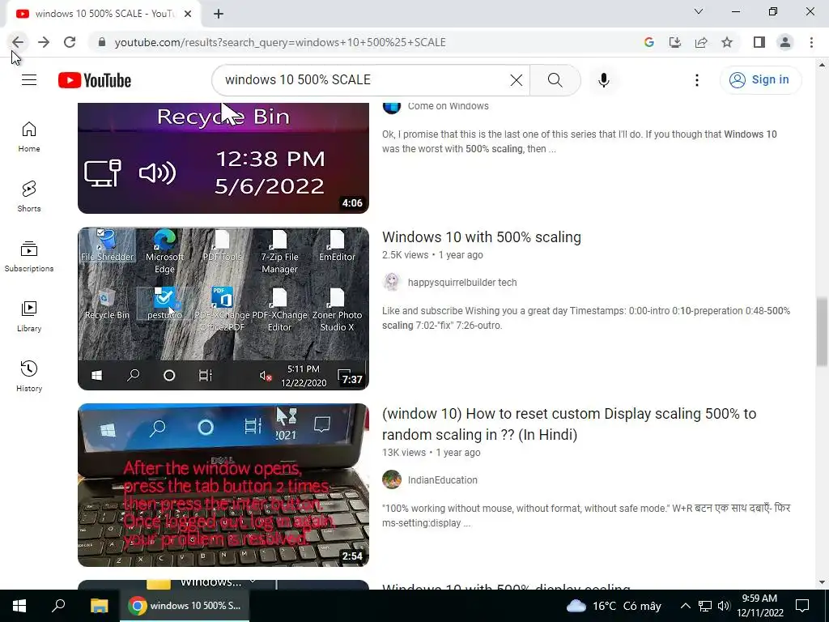829x622 pixels.
Task: Open YouTube hamburger guide menu
Action: pyautogui.click(x=29, y=80)
